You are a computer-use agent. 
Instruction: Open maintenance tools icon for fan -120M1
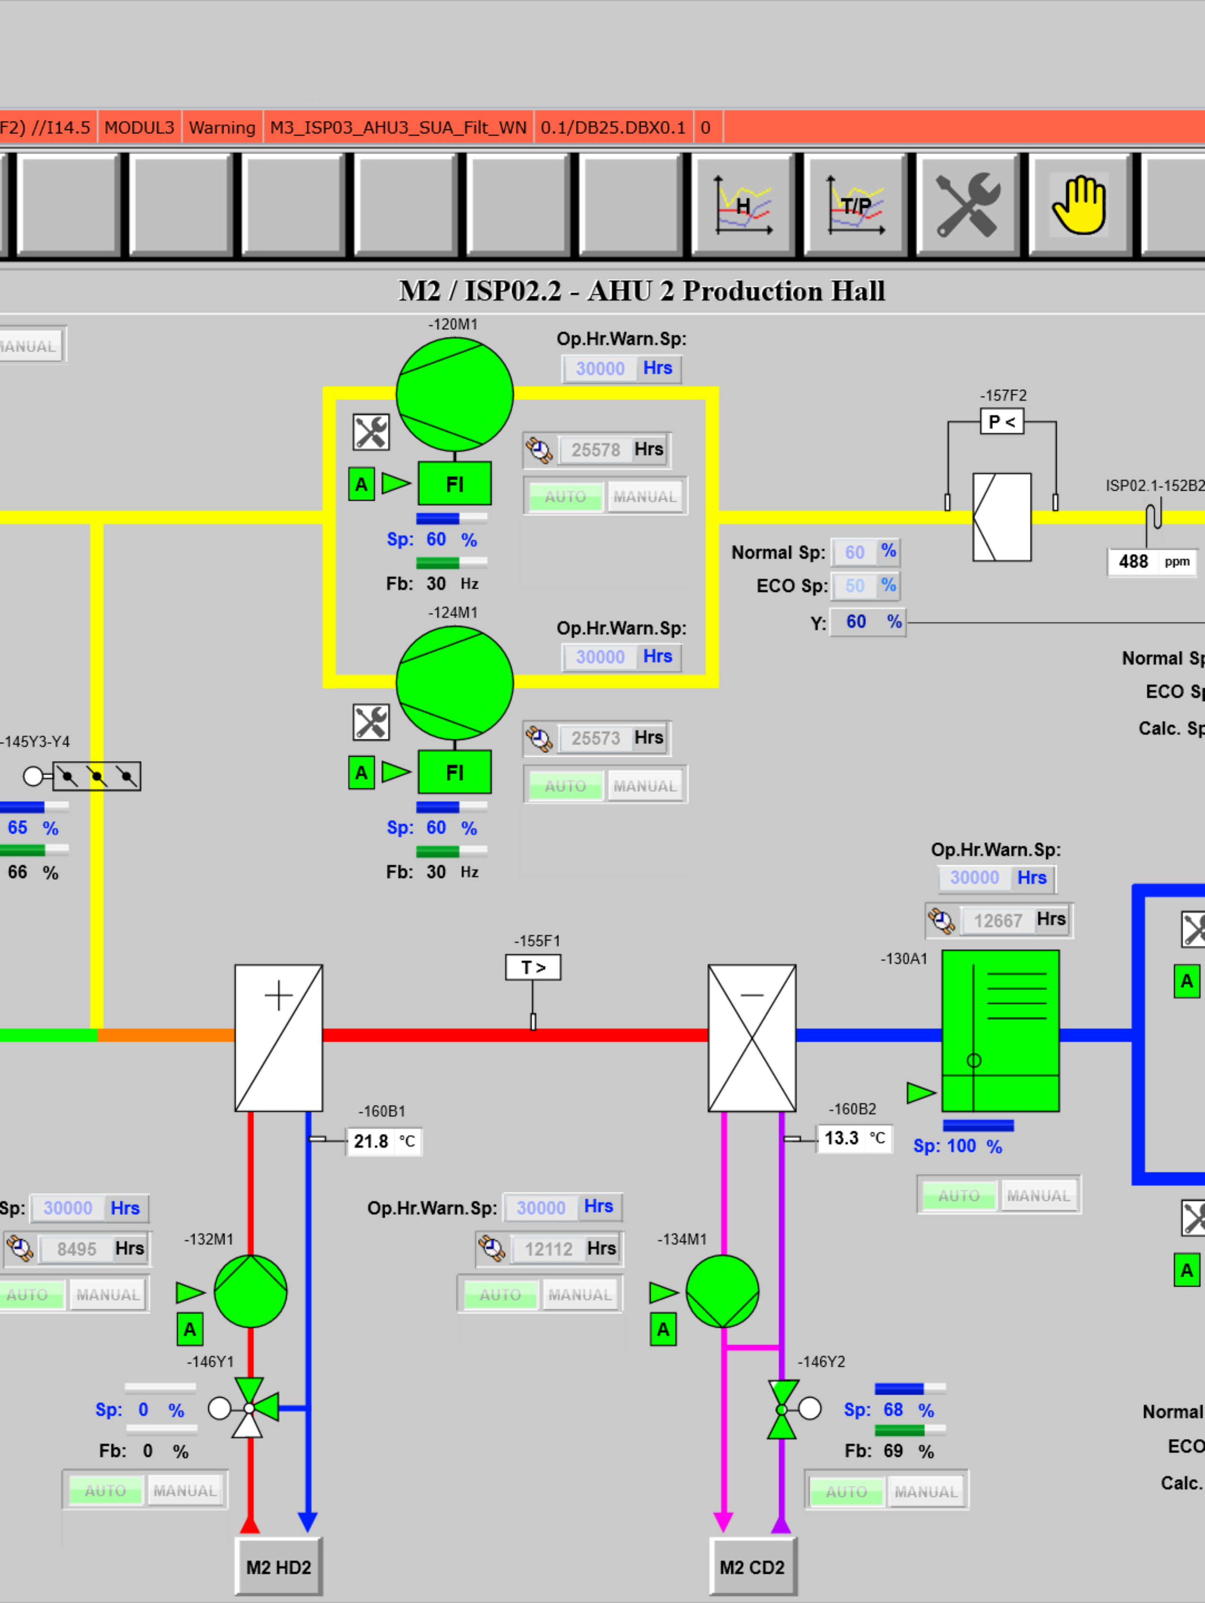coord(371,433)
